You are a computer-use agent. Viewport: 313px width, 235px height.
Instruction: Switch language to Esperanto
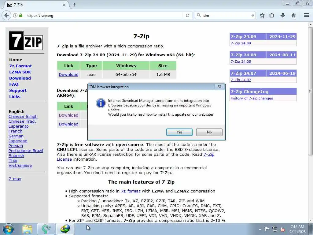19,126
